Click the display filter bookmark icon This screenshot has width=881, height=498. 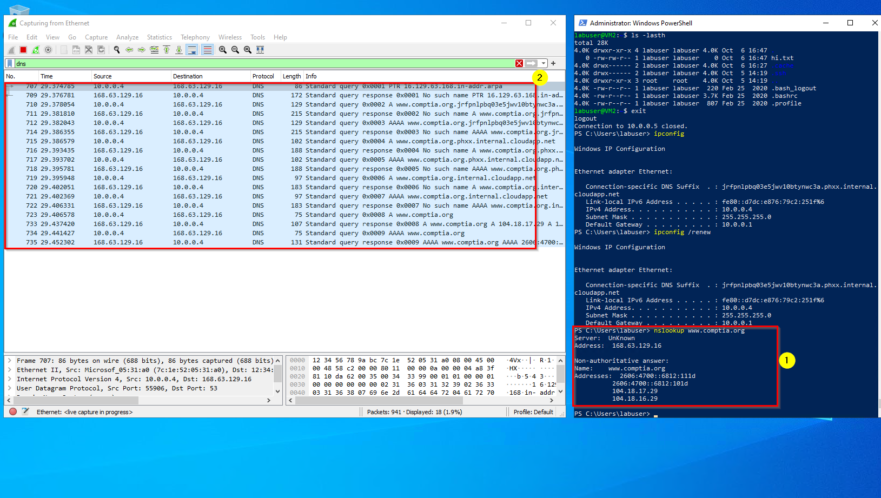pyautogui.click(x=10, y=63)
